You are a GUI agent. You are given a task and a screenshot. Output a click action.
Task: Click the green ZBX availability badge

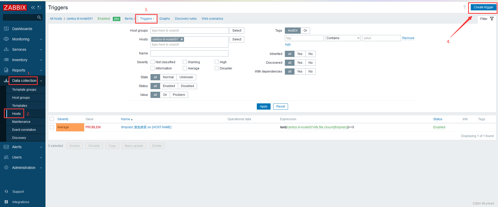pyautogui.click(x=116, y=19)
